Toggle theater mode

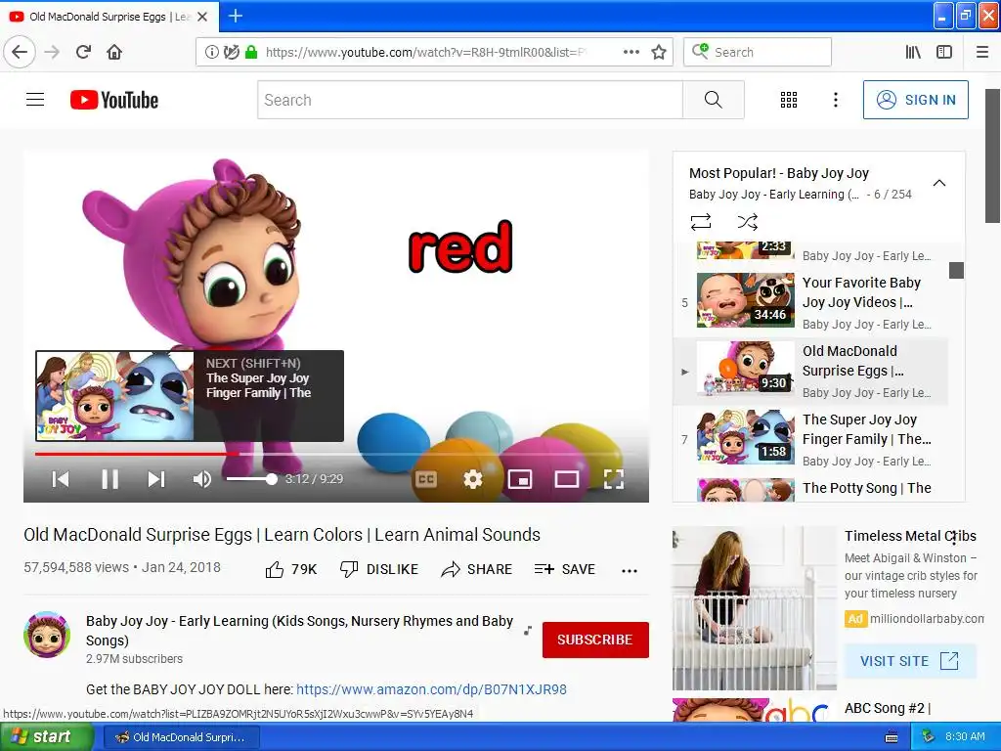tap(566, 479)
